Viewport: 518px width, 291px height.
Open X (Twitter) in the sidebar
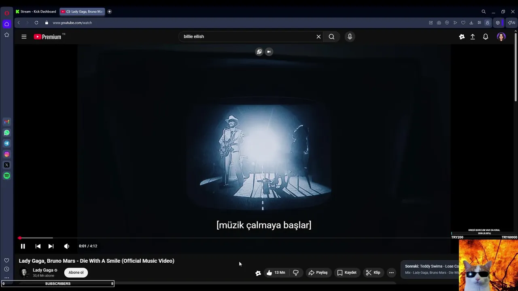(6, 165)
